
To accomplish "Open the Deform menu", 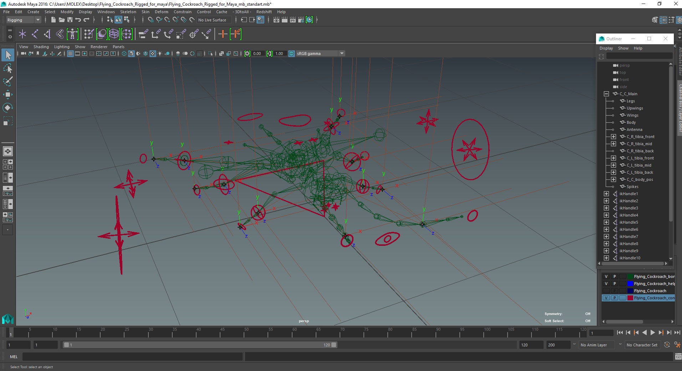I will click(x=162, y=12).
